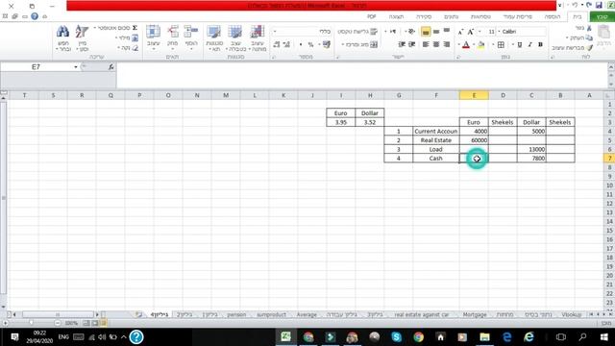
Task: Open the font size 11 dropdown
Action: click(x=480, y=32)
